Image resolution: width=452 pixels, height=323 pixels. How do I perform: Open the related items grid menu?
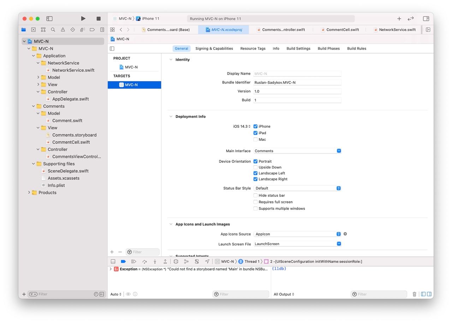[x=112, y=30]
